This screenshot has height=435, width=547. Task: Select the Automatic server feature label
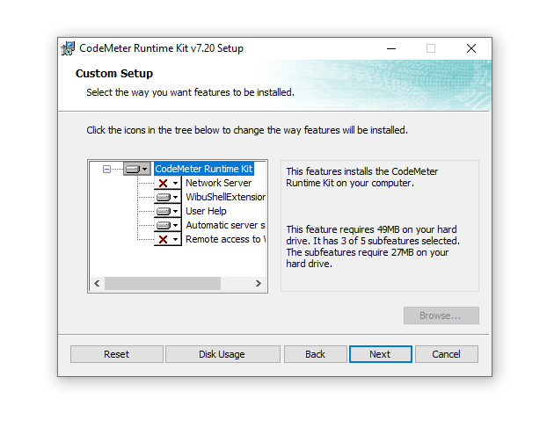pos(225,225)
